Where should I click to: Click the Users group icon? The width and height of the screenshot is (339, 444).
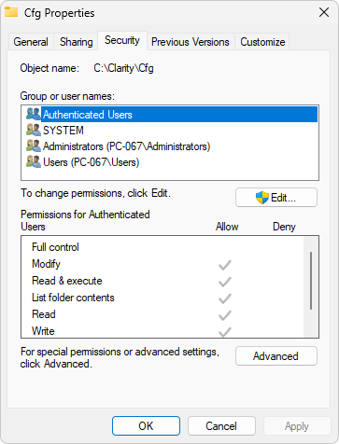pyautogui.click(x=34, y=161)
